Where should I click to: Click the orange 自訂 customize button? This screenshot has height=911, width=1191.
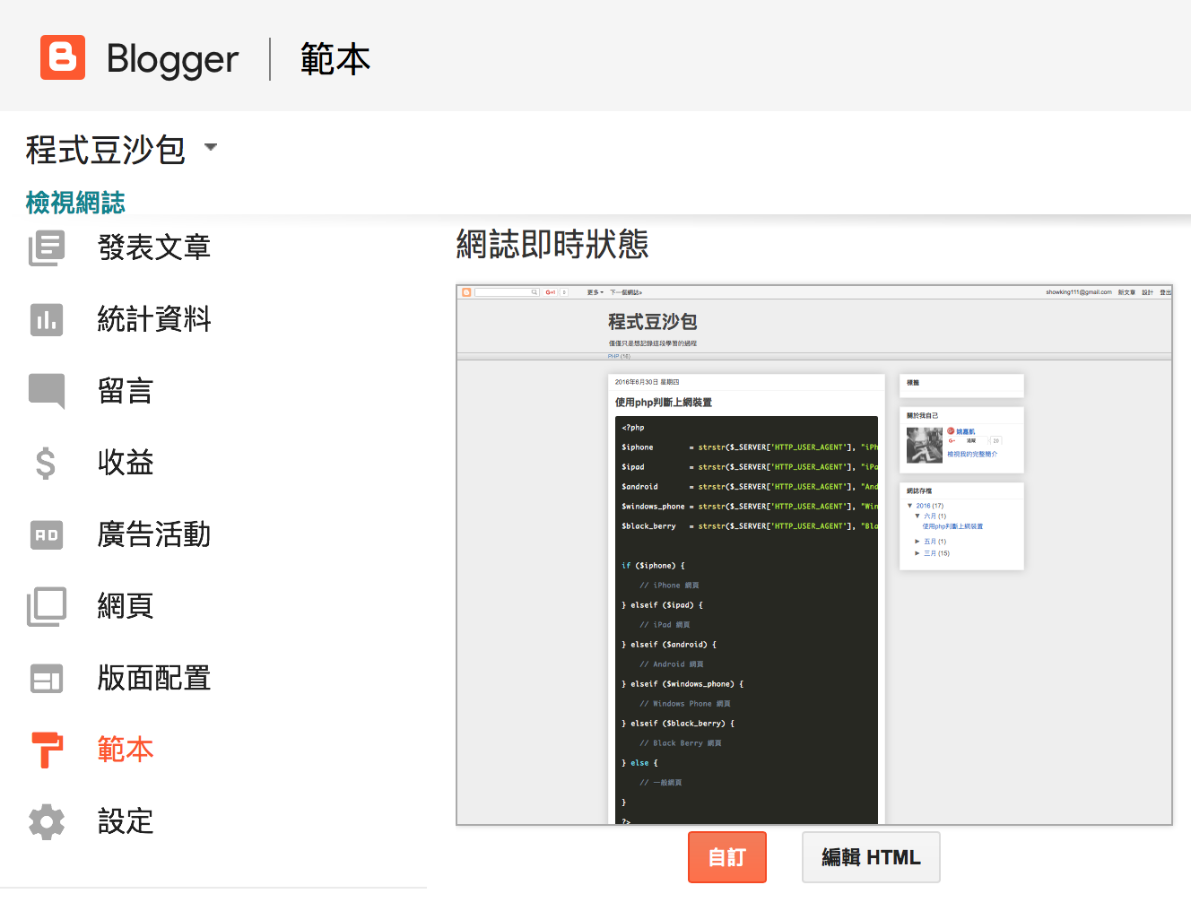727,857
